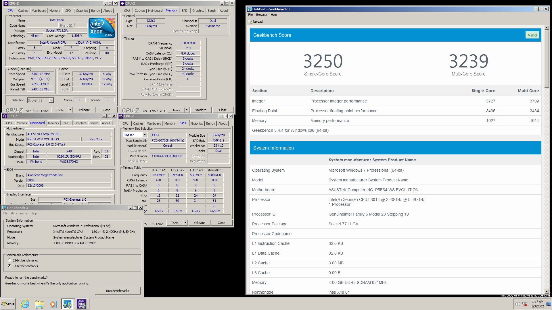552x310 pixels.
Task: Click the Core Voltage value 1.808 V
Action: point(77,36)
